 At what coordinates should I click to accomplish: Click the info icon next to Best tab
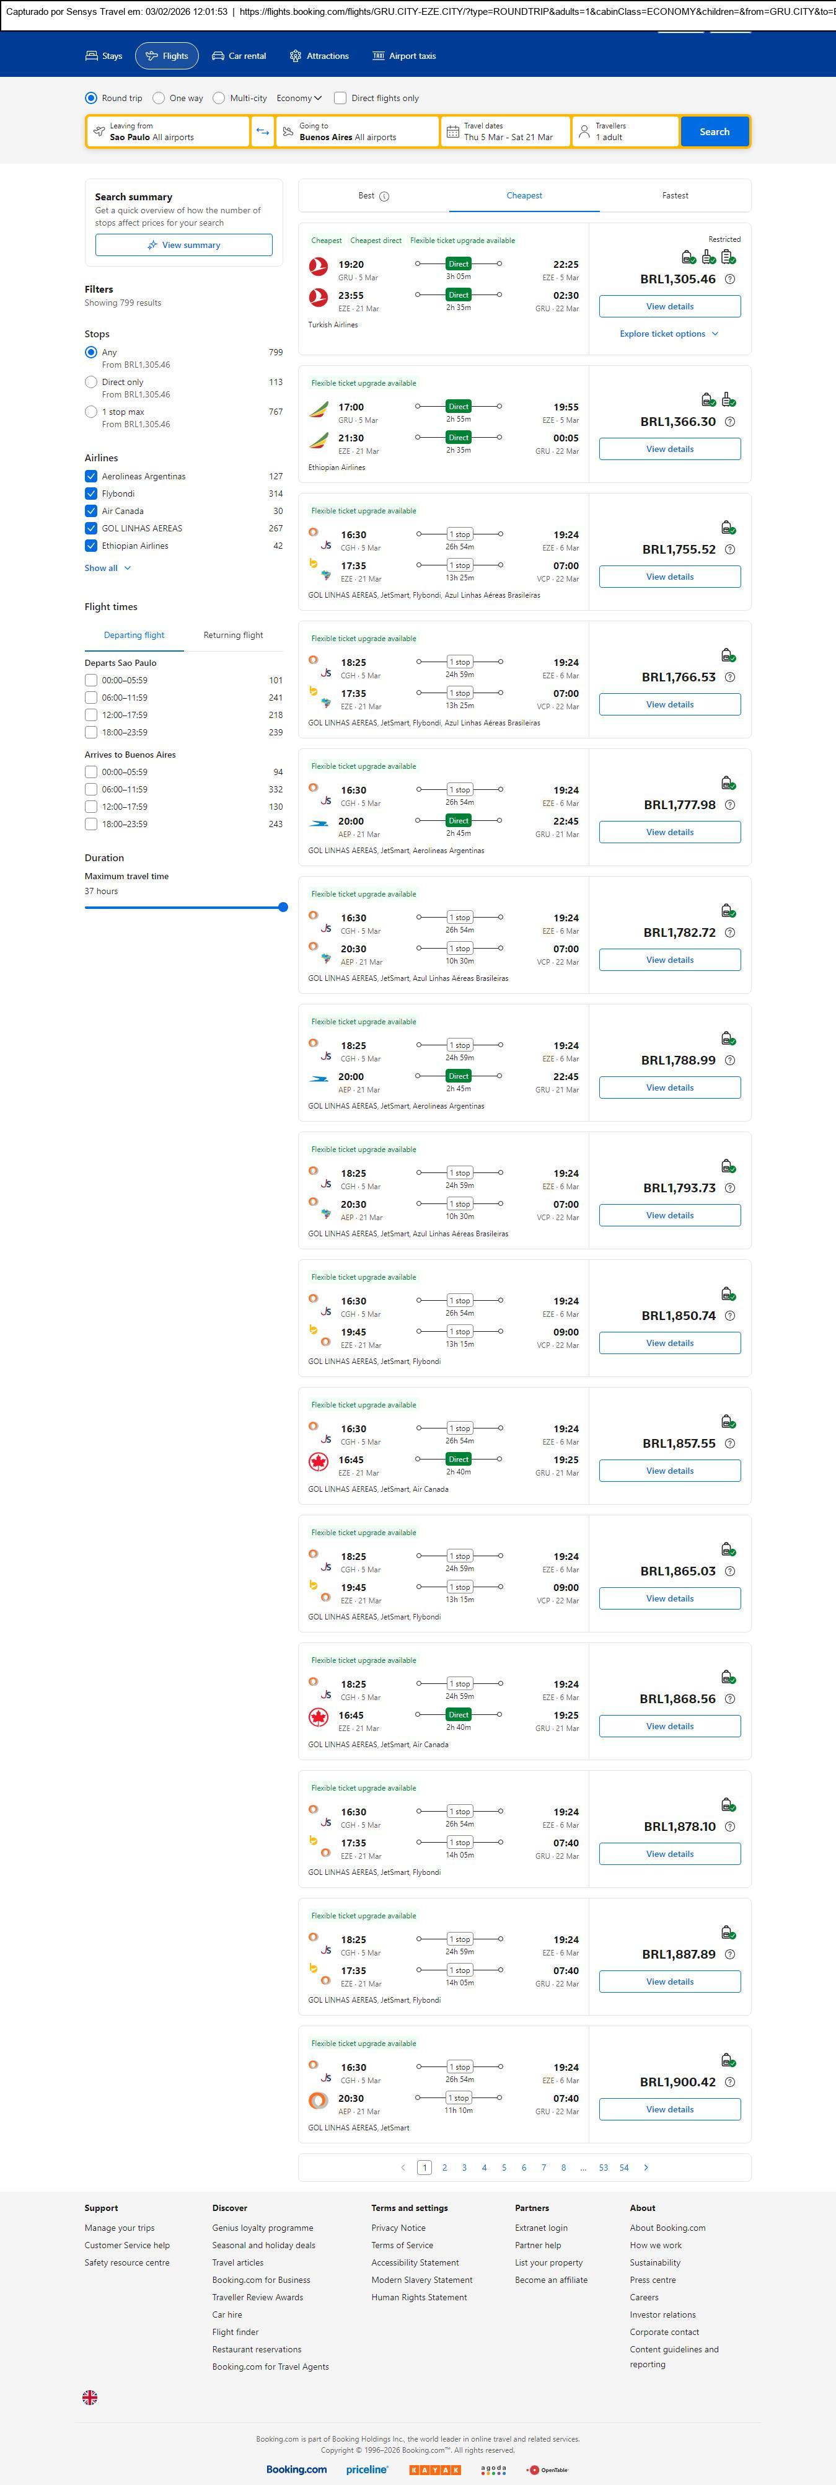(x=384, y=197)
